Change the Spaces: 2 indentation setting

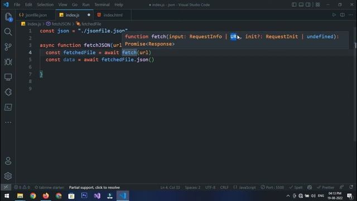[192, 188]
